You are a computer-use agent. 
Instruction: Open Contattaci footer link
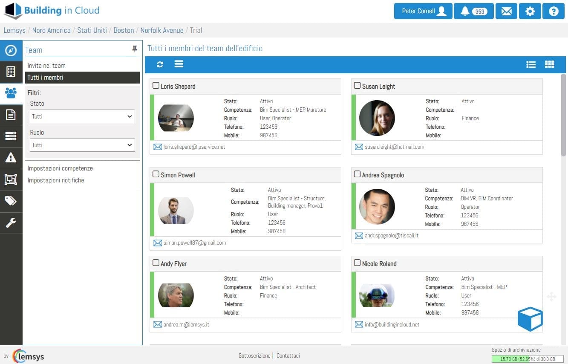(288, 355)
